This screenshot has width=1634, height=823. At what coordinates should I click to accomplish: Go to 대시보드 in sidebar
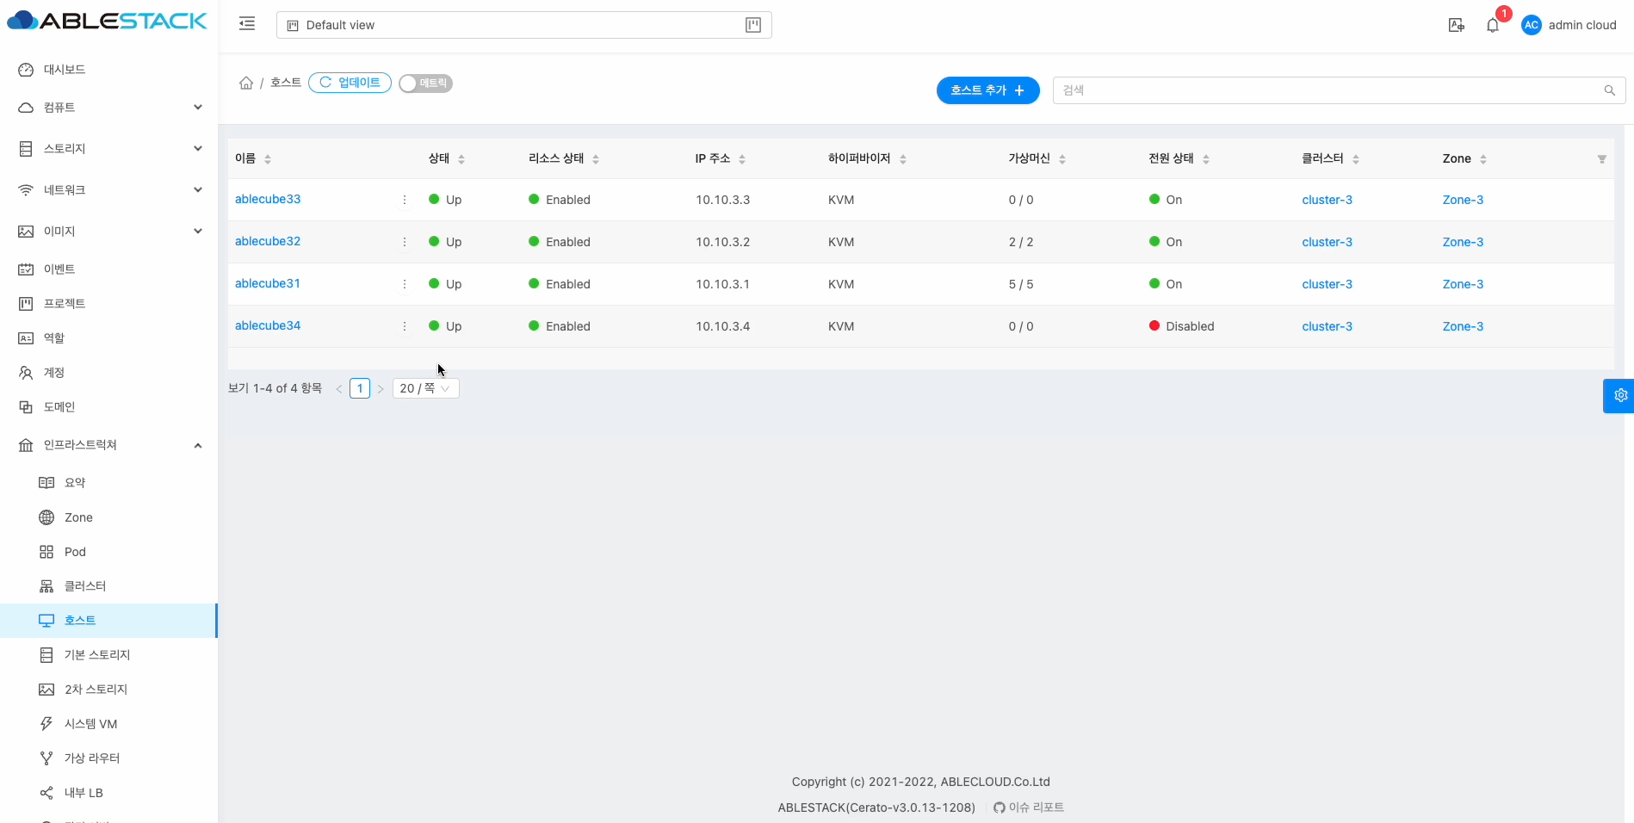coord(65,70)
